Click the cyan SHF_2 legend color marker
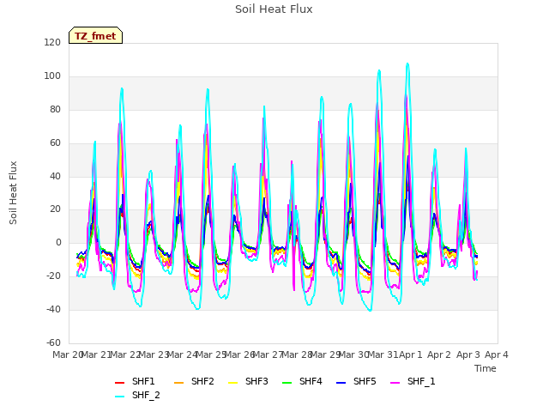 (x=120, y=397)
